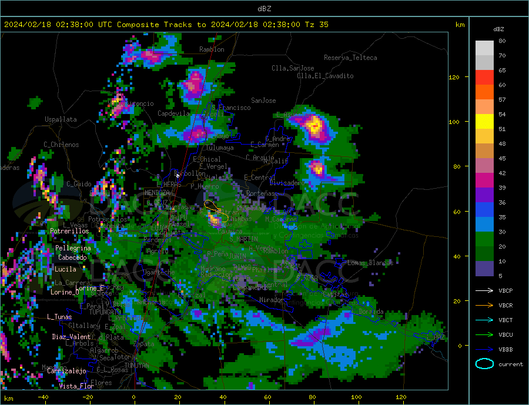The image size is (529, 405).
Task: Select the purple 39-36 dBZ swatch
Action: click(x=484, y=195)
